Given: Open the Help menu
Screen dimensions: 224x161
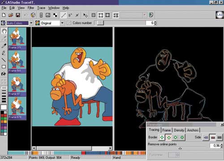Looking at the screenshot, I should click(66, 8).
